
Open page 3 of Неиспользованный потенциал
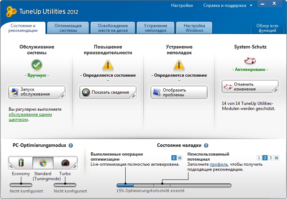pyautogui.click(x=271, y=157)
